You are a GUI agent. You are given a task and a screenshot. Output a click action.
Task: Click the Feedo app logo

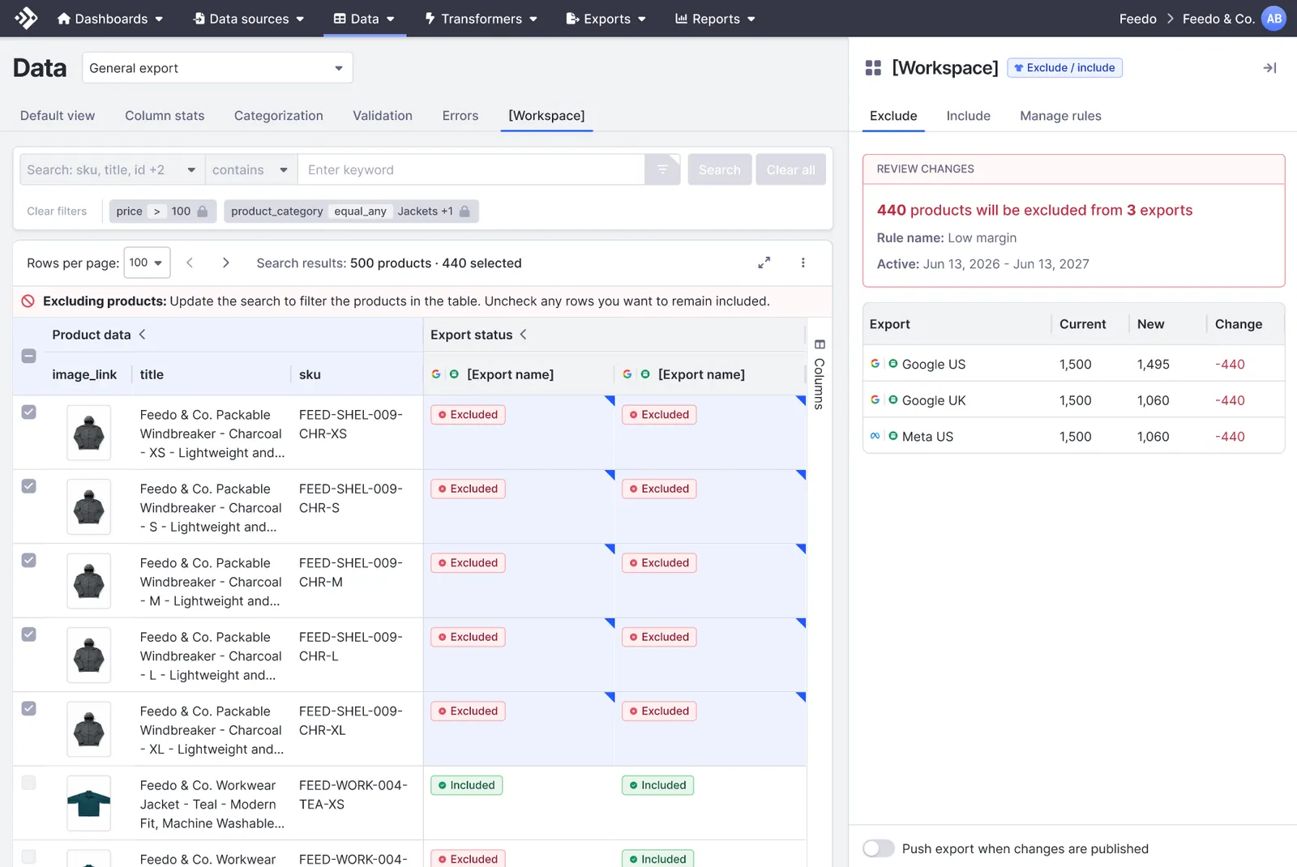[26, 18]
